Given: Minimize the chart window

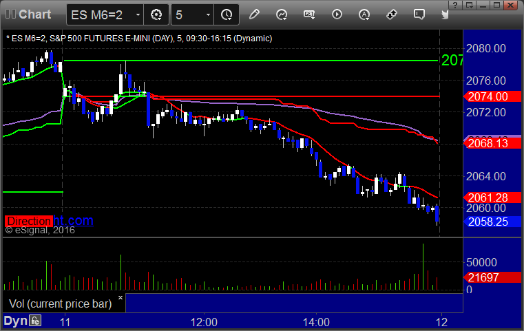Looking at the screenshot, I should pyautogui.click(x=483, y=5).
